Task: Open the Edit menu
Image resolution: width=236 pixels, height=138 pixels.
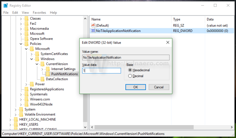Action: click(x=15, y=13)
